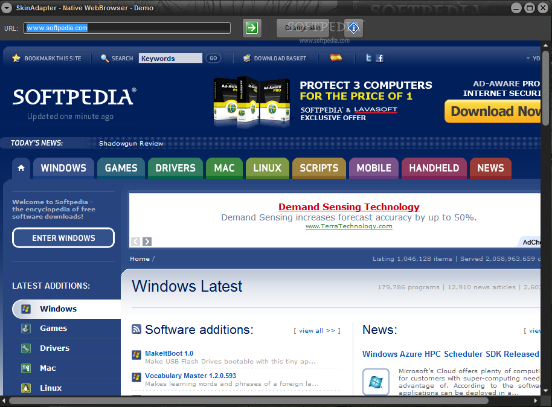Click the horizontal scrollbar left arrow
Screen dimensions: 552x407
(x=4, y=401)
